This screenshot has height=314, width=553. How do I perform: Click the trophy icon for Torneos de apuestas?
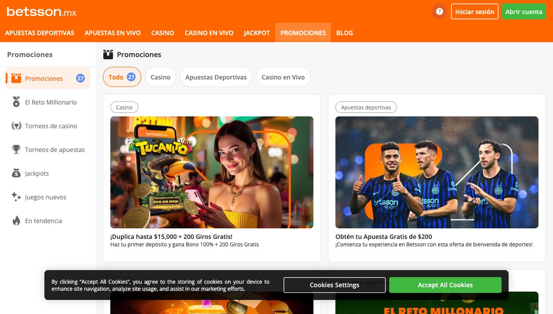[16, 149]
